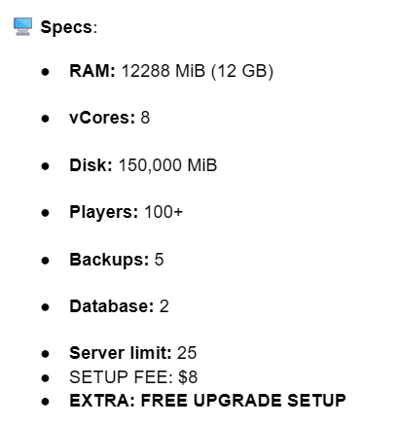
Task: Click the computer monitor emoji icon
Action: tap(22, 26)
